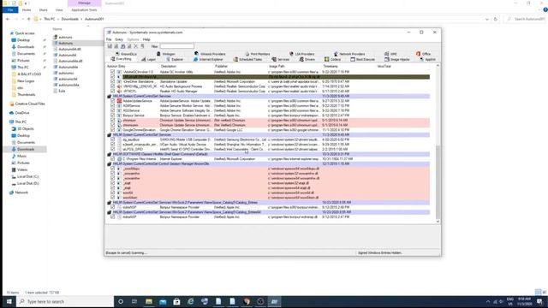Click the Image Hijacks tab icon
Screen dimensions: 548x308
point(387,59)
